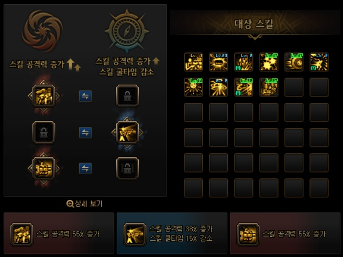Toggle the third row swap arrows button

point(85,168)
